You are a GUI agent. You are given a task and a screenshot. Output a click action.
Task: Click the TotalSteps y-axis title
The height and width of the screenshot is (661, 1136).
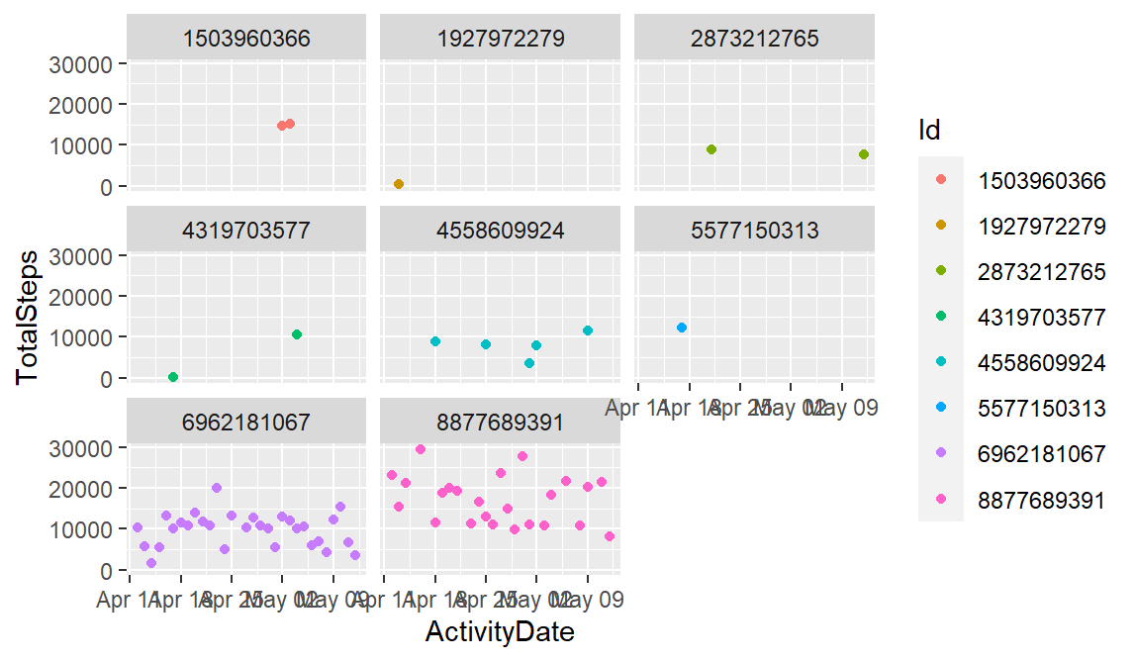(x=28, y=317)
